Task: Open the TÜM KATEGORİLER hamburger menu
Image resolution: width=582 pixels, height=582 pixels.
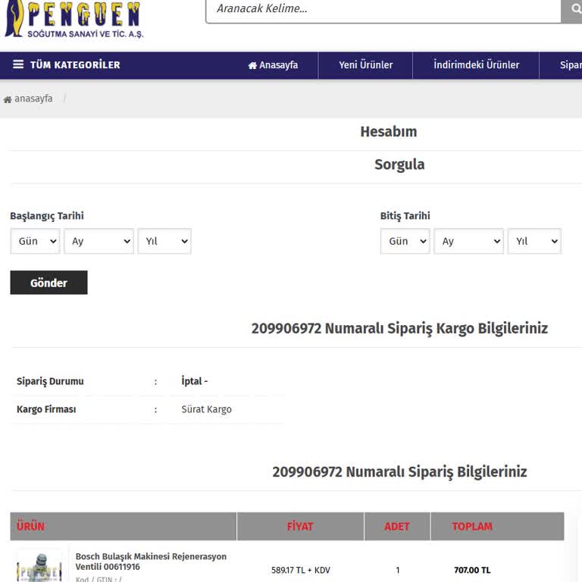Action: pos(67,65)
